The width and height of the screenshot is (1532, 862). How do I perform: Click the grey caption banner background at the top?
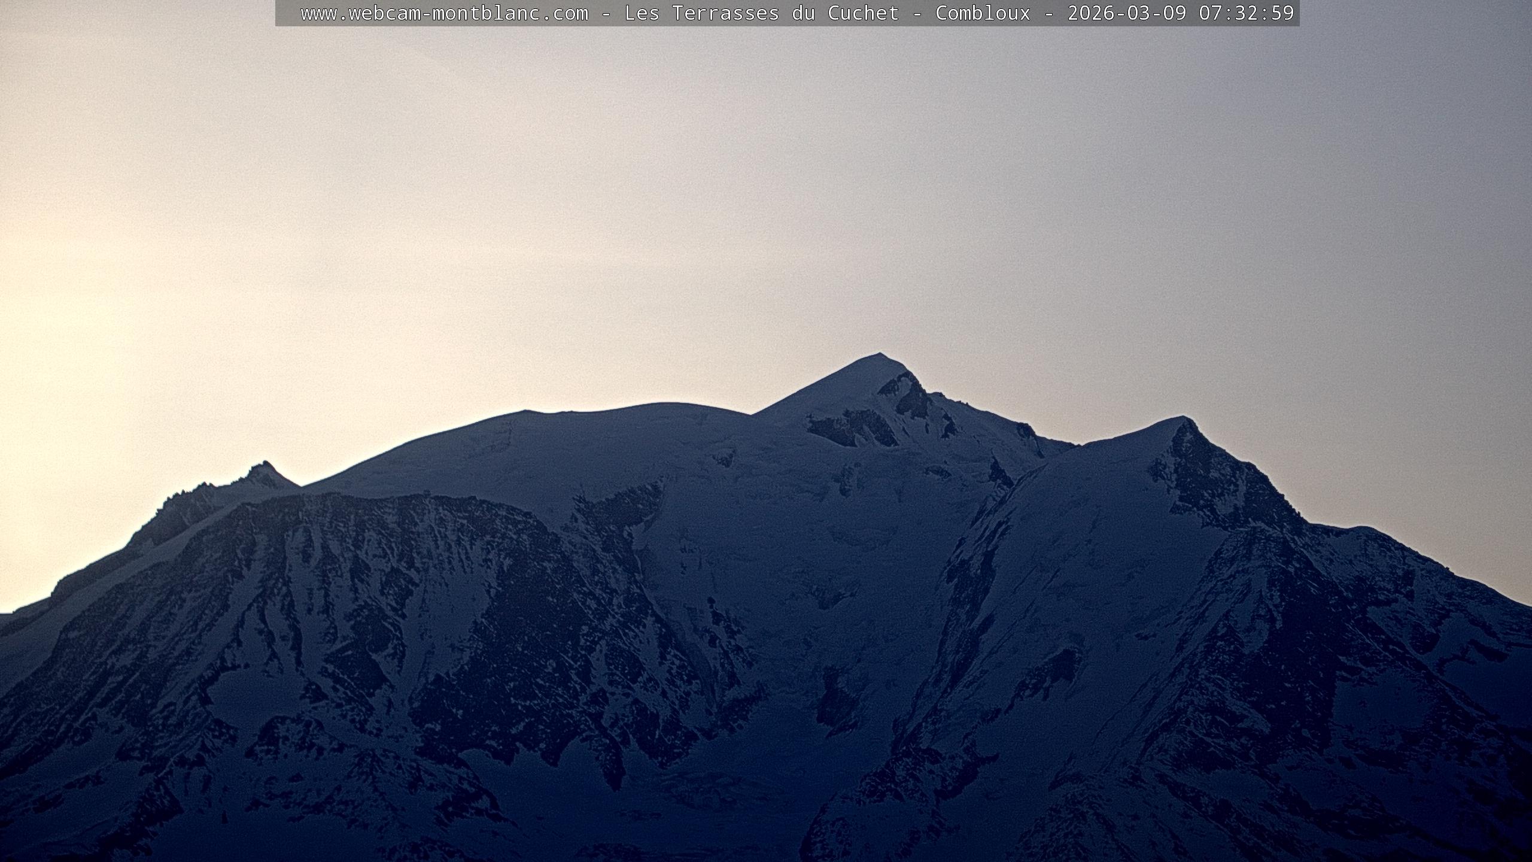(288, 13)
